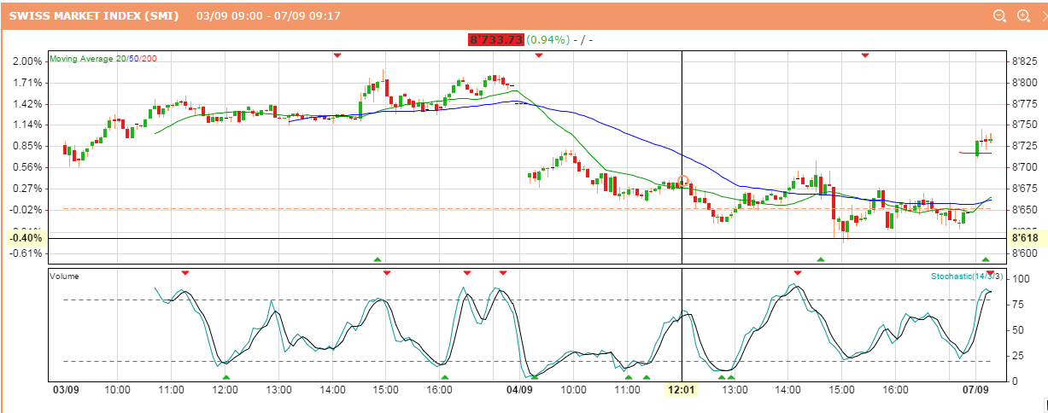Click the red 8'733.73 price badge
The height and width of the screenshot is (413, 1048).
[x=495, y=39]
